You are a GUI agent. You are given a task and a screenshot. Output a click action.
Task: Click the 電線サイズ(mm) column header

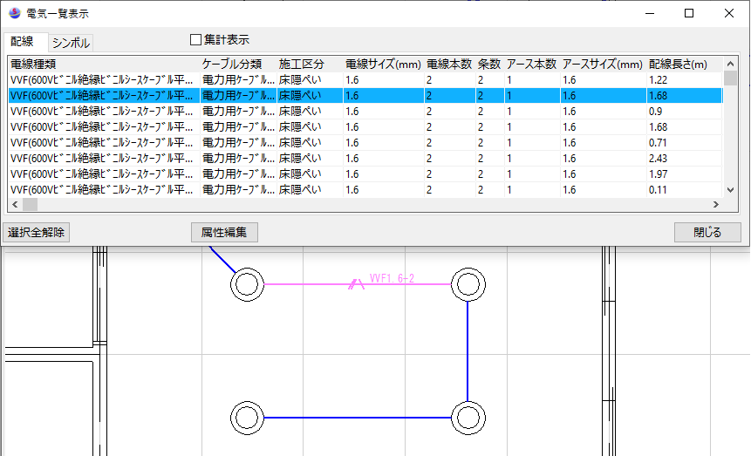point(383,65)
